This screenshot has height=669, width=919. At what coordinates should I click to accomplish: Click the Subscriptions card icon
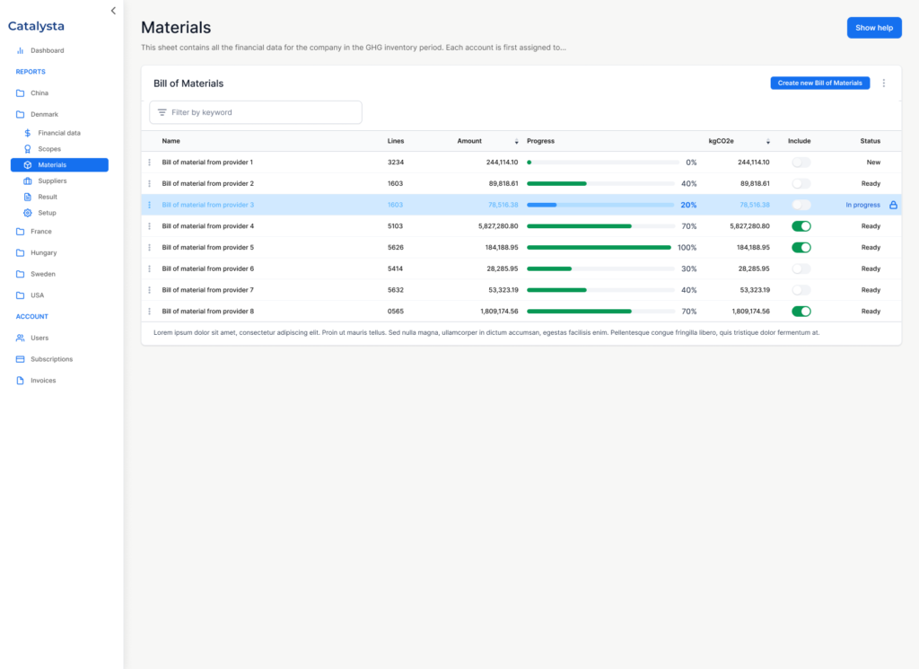tap(20, 359)
